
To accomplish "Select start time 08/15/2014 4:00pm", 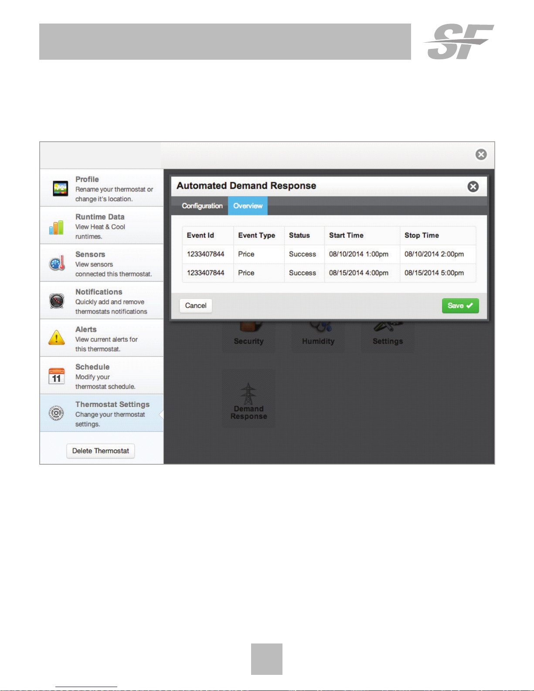I will click(x=359, y=273).
